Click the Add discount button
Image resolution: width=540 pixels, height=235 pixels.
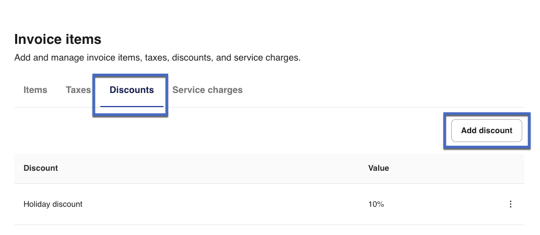pyautogui.click(x=486, y=131)
